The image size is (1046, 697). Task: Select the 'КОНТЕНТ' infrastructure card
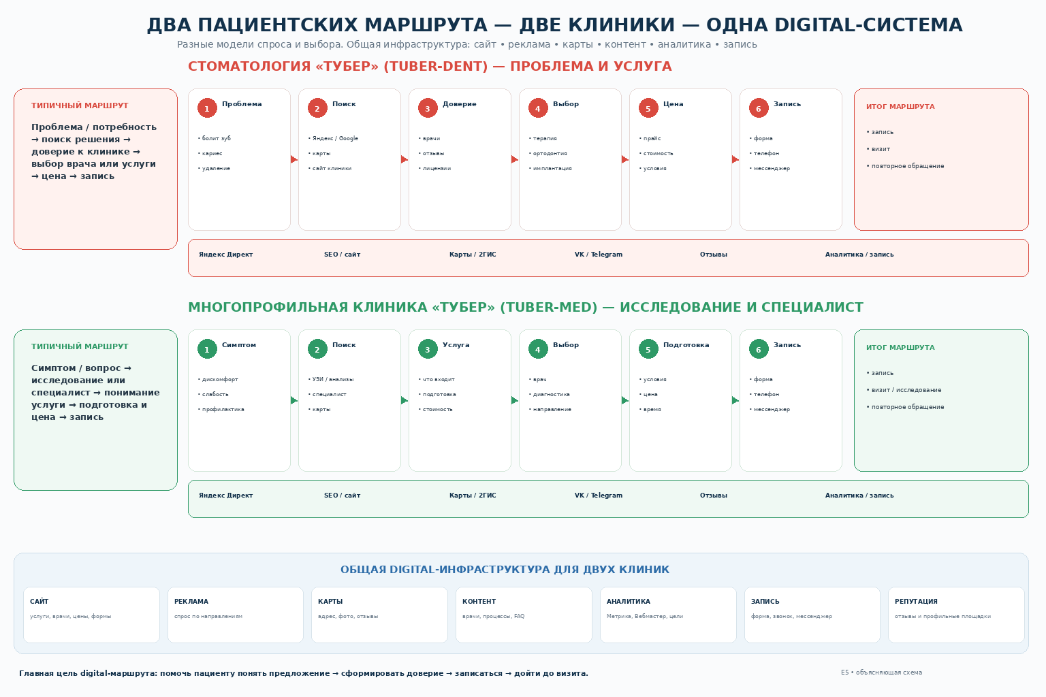click(x=524, y=615)
